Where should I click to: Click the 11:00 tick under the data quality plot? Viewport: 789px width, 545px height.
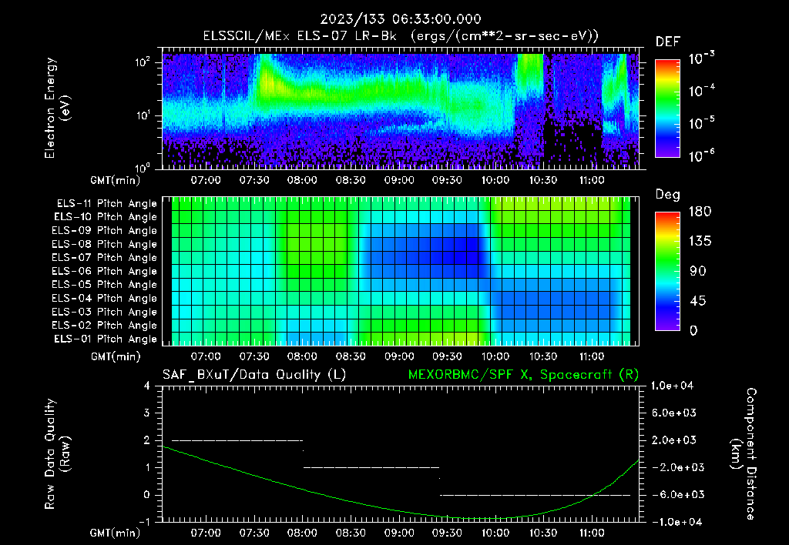592,533
